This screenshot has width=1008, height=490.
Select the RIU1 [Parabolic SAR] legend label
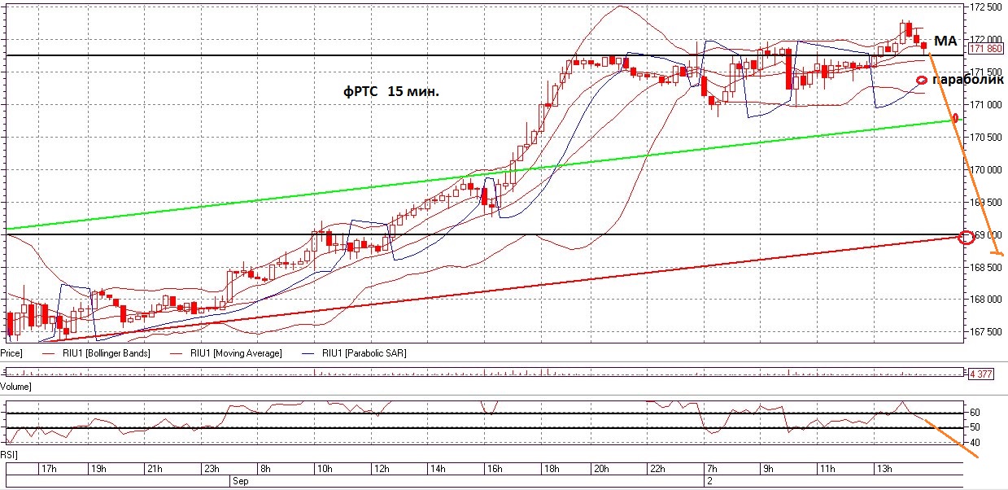click(364, 353)
